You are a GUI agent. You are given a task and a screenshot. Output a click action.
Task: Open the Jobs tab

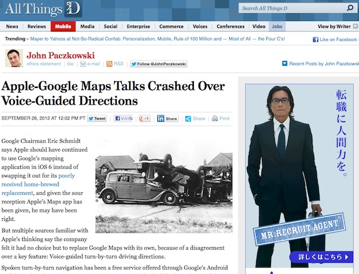point(277,26)
